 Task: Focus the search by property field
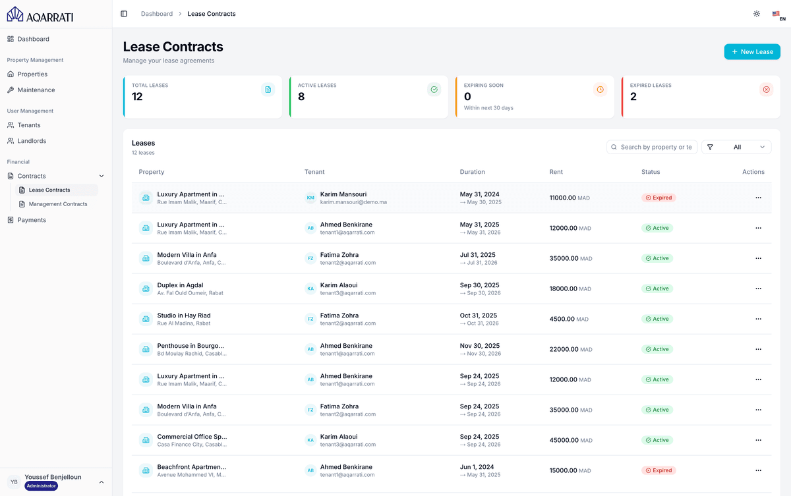656,148
